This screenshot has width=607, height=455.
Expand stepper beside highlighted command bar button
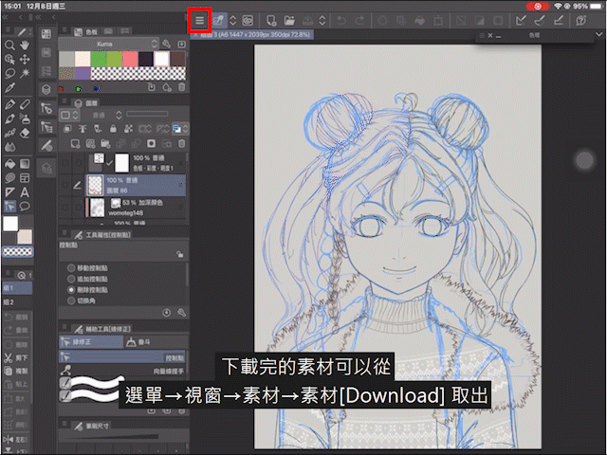232,20
